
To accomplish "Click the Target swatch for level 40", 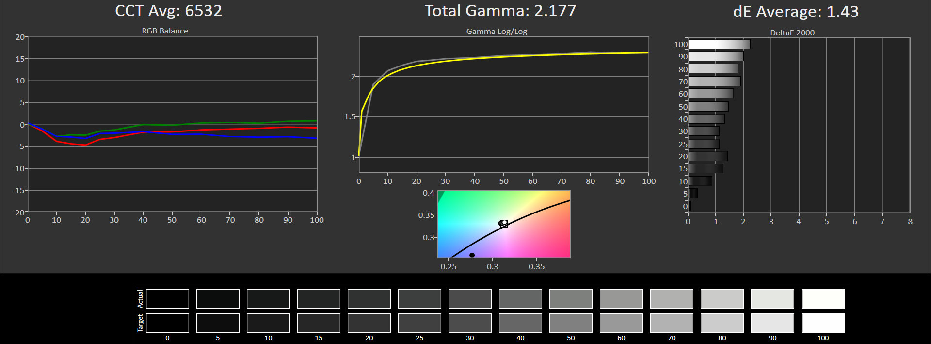I will point(520,323).
